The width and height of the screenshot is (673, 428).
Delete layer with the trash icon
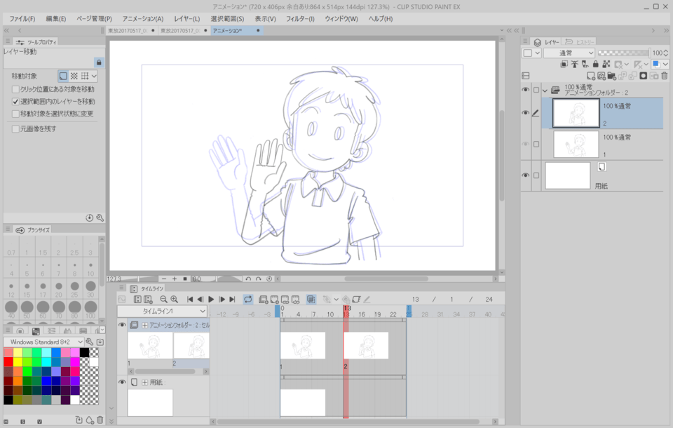coord(665,76)
